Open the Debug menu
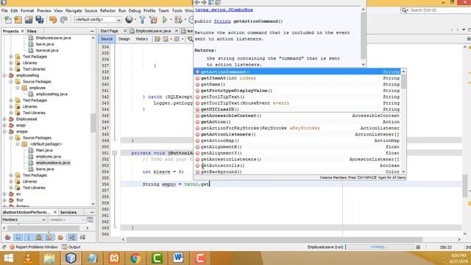This screenshot has width=471, height=265. click(135, 10)
